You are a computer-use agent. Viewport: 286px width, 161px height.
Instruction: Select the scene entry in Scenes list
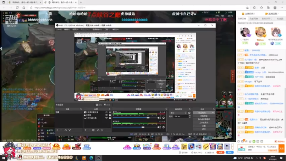[69, 112]
